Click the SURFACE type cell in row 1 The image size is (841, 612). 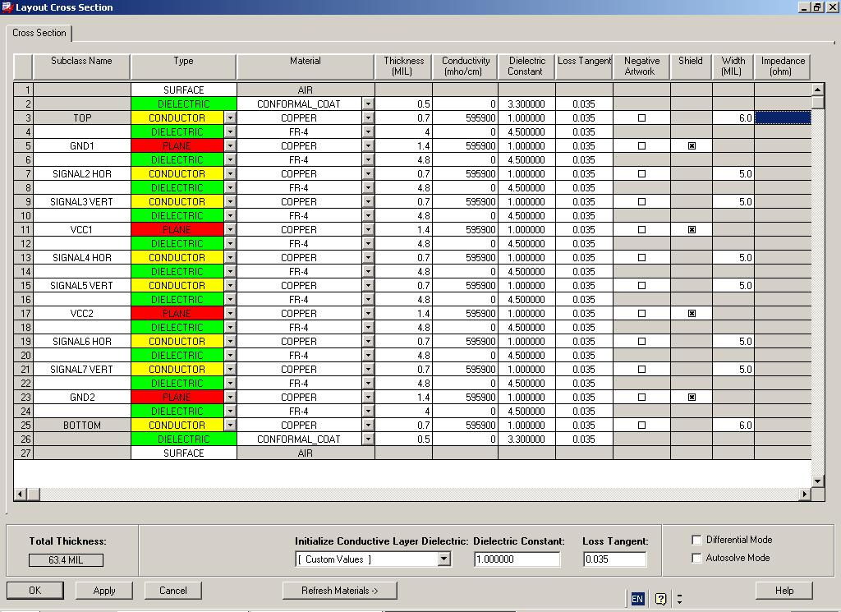pyautogui.click(x=183, y=90)
